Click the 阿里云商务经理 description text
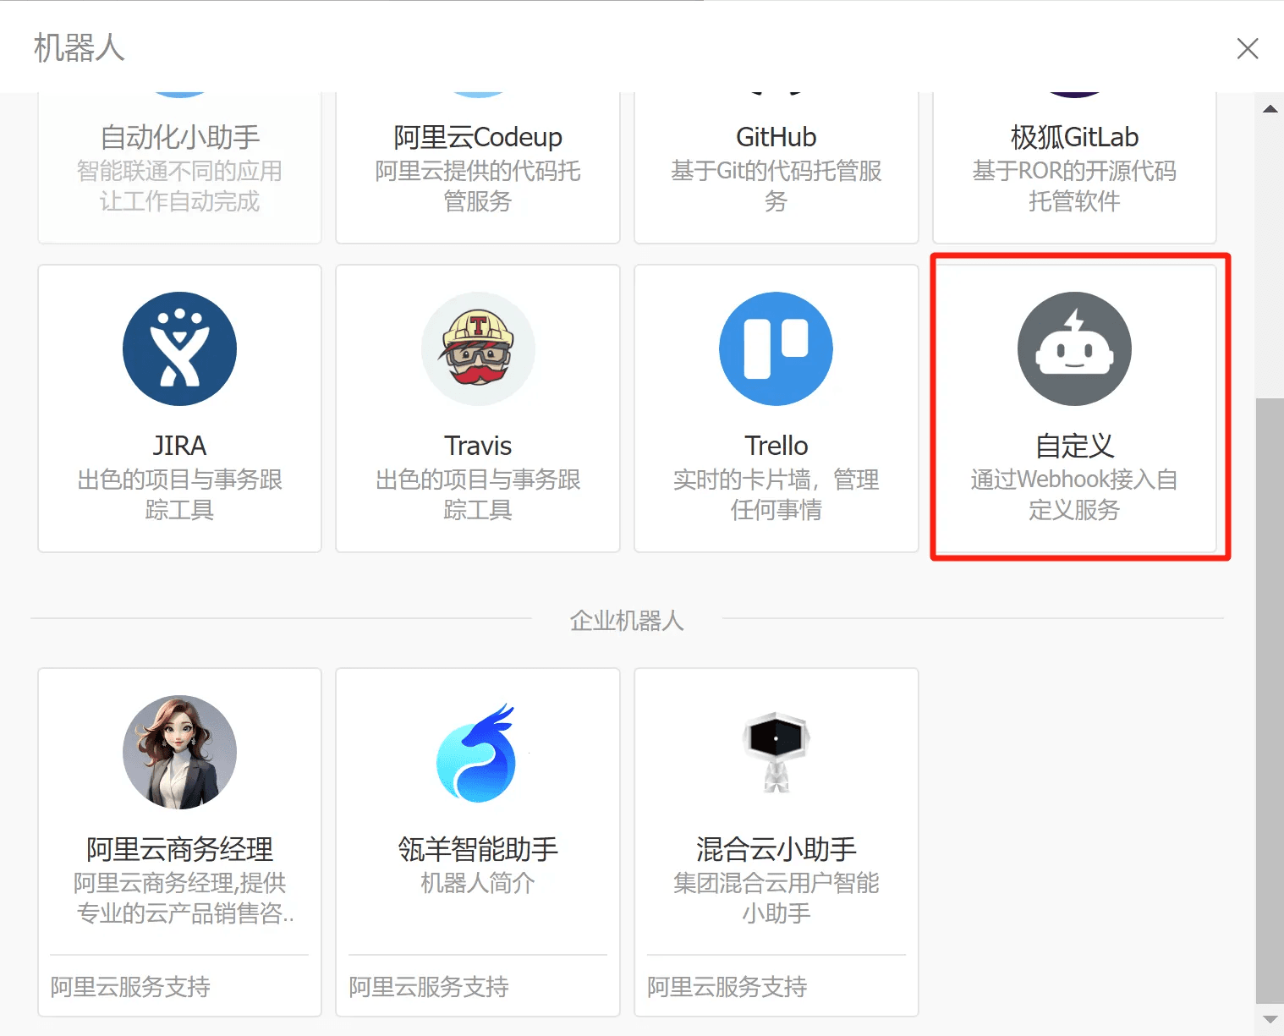 tap(184, 898)
